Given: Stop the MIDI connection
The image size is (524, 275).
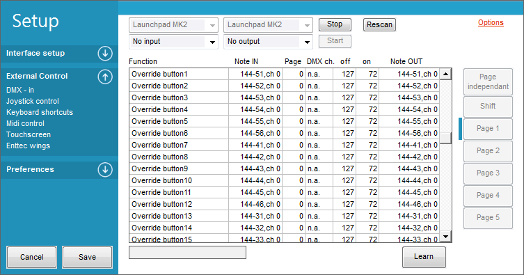Looking at the screenshot, I should [335, 24].
